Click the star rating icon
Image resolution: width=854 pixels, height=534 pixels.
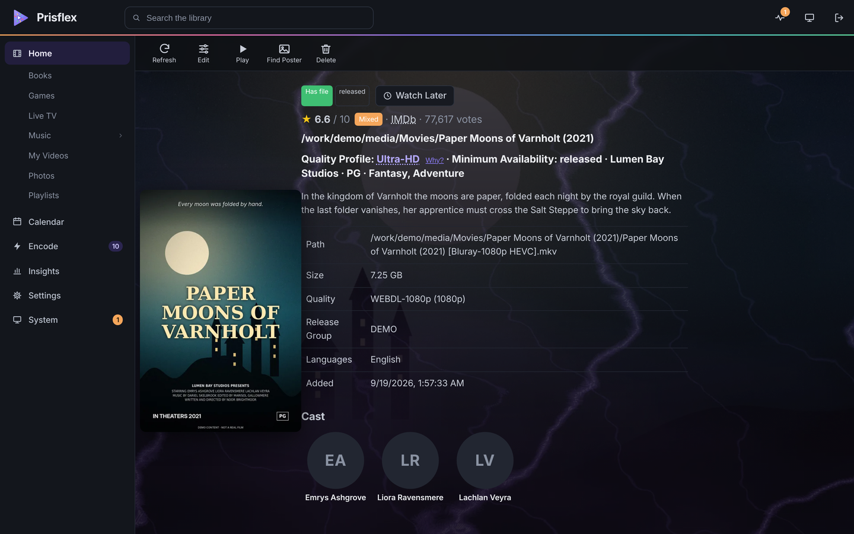tap(307, 119)
